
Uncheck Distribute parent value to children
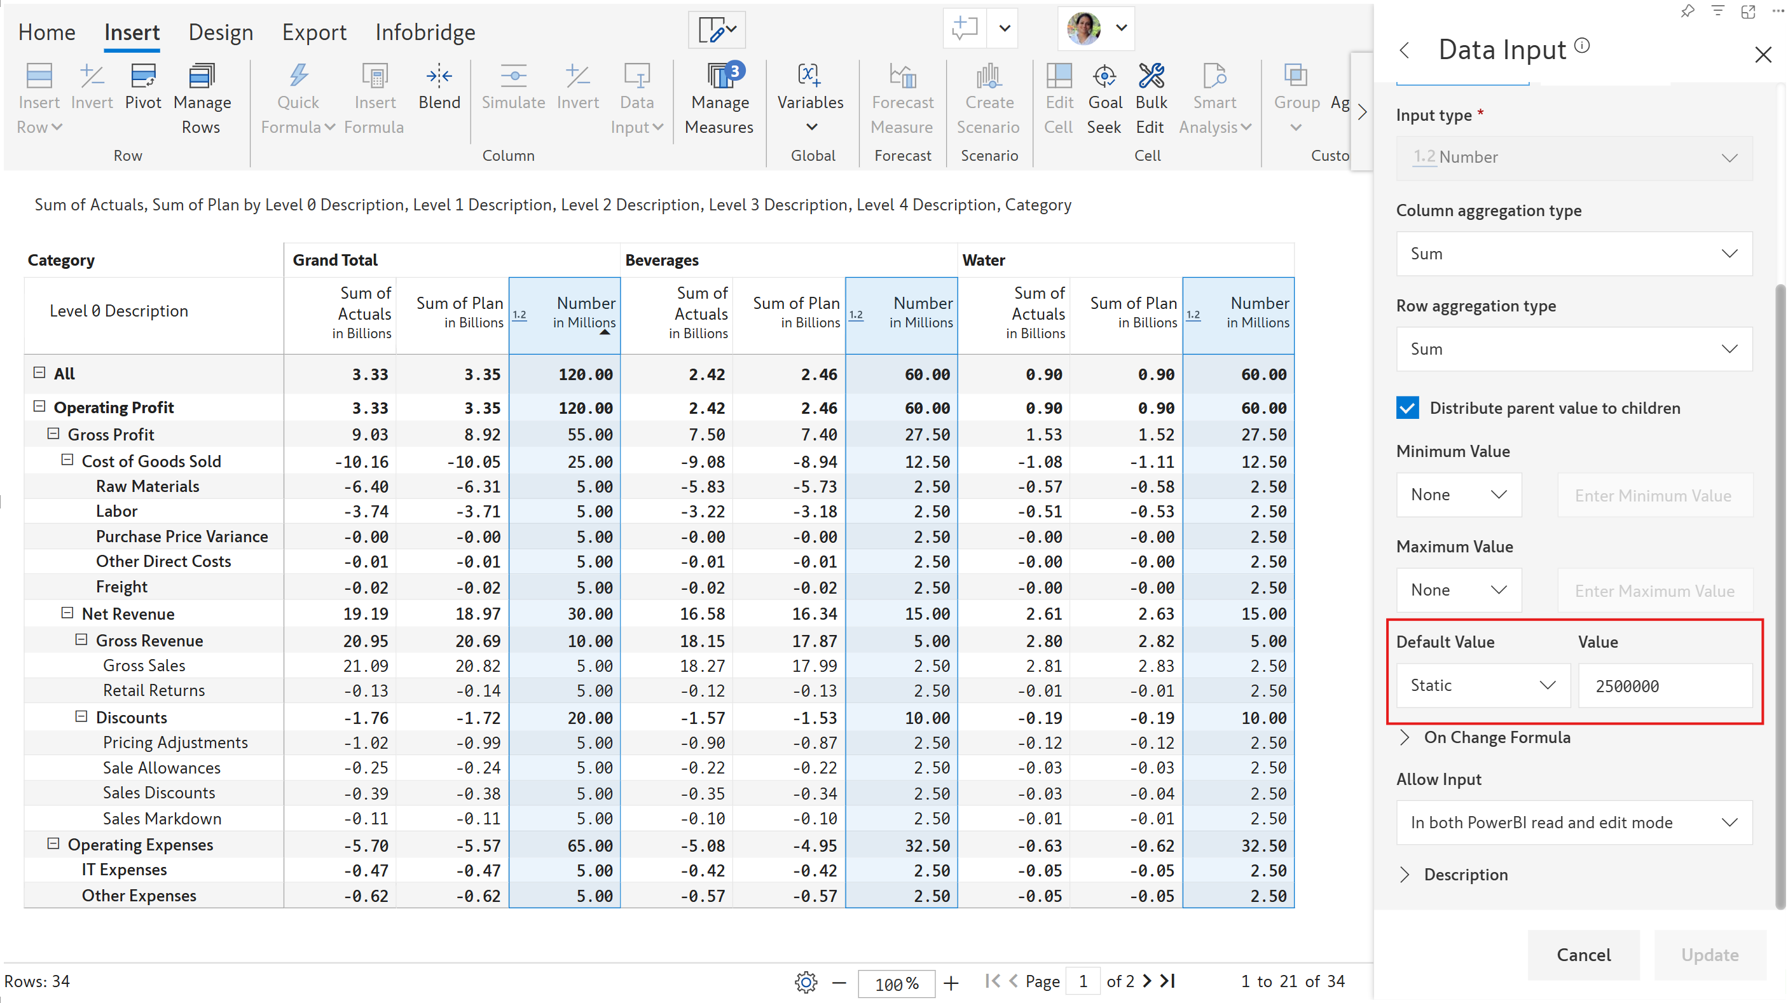(x=1407, y=408)
